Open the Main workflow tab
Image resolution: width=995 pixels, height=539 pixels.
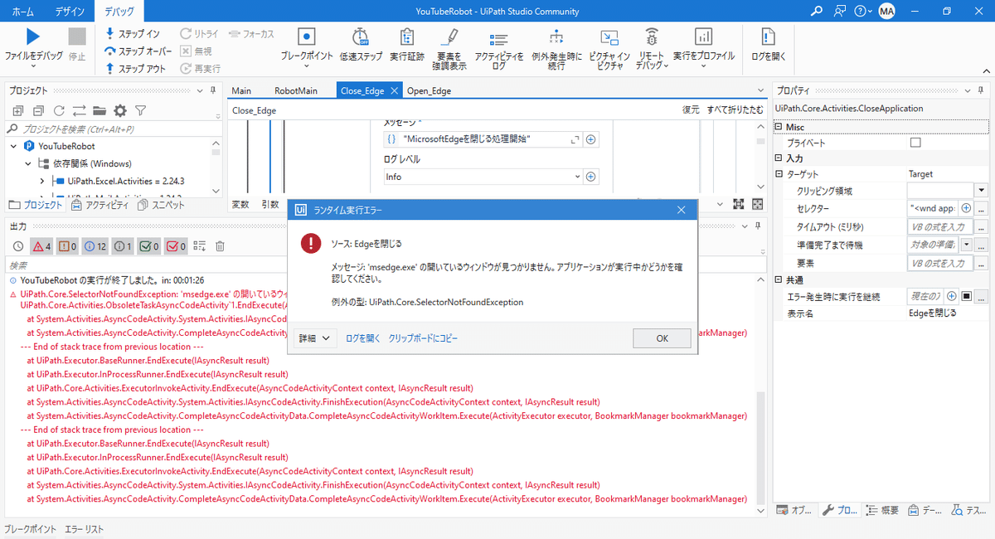pos(241,90)
